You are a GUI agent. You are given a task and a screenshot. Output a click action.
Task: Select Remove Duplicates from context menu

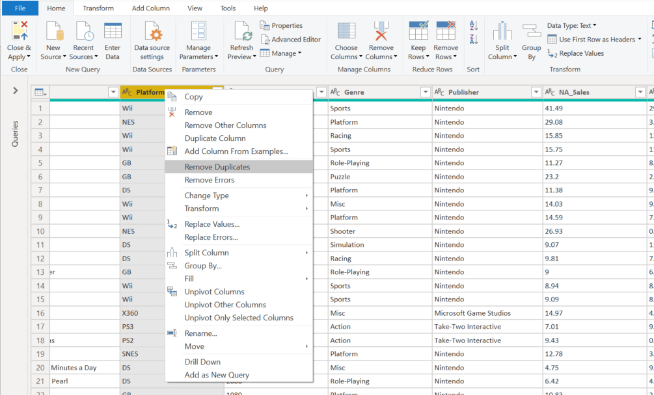(217, 167)
